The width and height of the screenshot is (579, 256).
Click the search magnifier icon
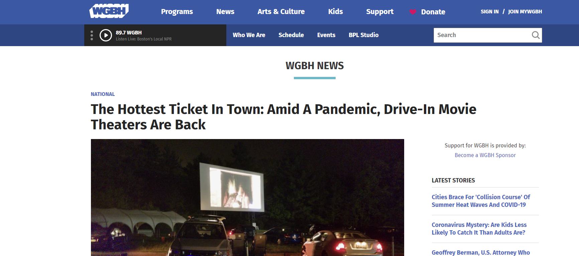(536, 35)
